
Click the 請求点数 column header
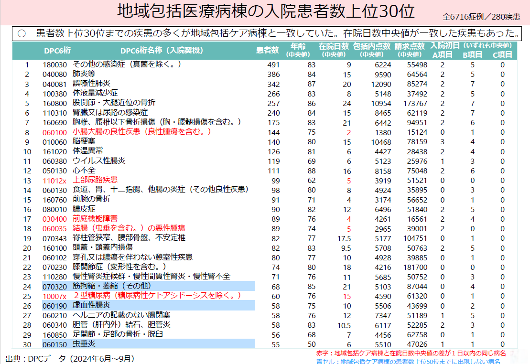pyautogui.click(x=410, y=50)
